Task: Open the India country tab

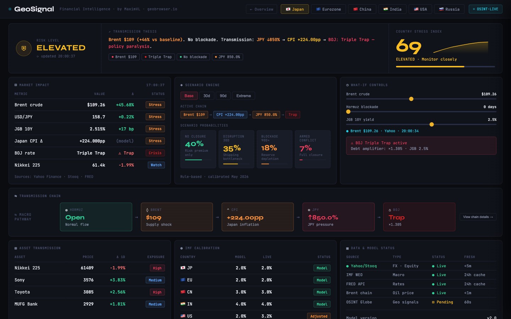Action: click(392, 9)
